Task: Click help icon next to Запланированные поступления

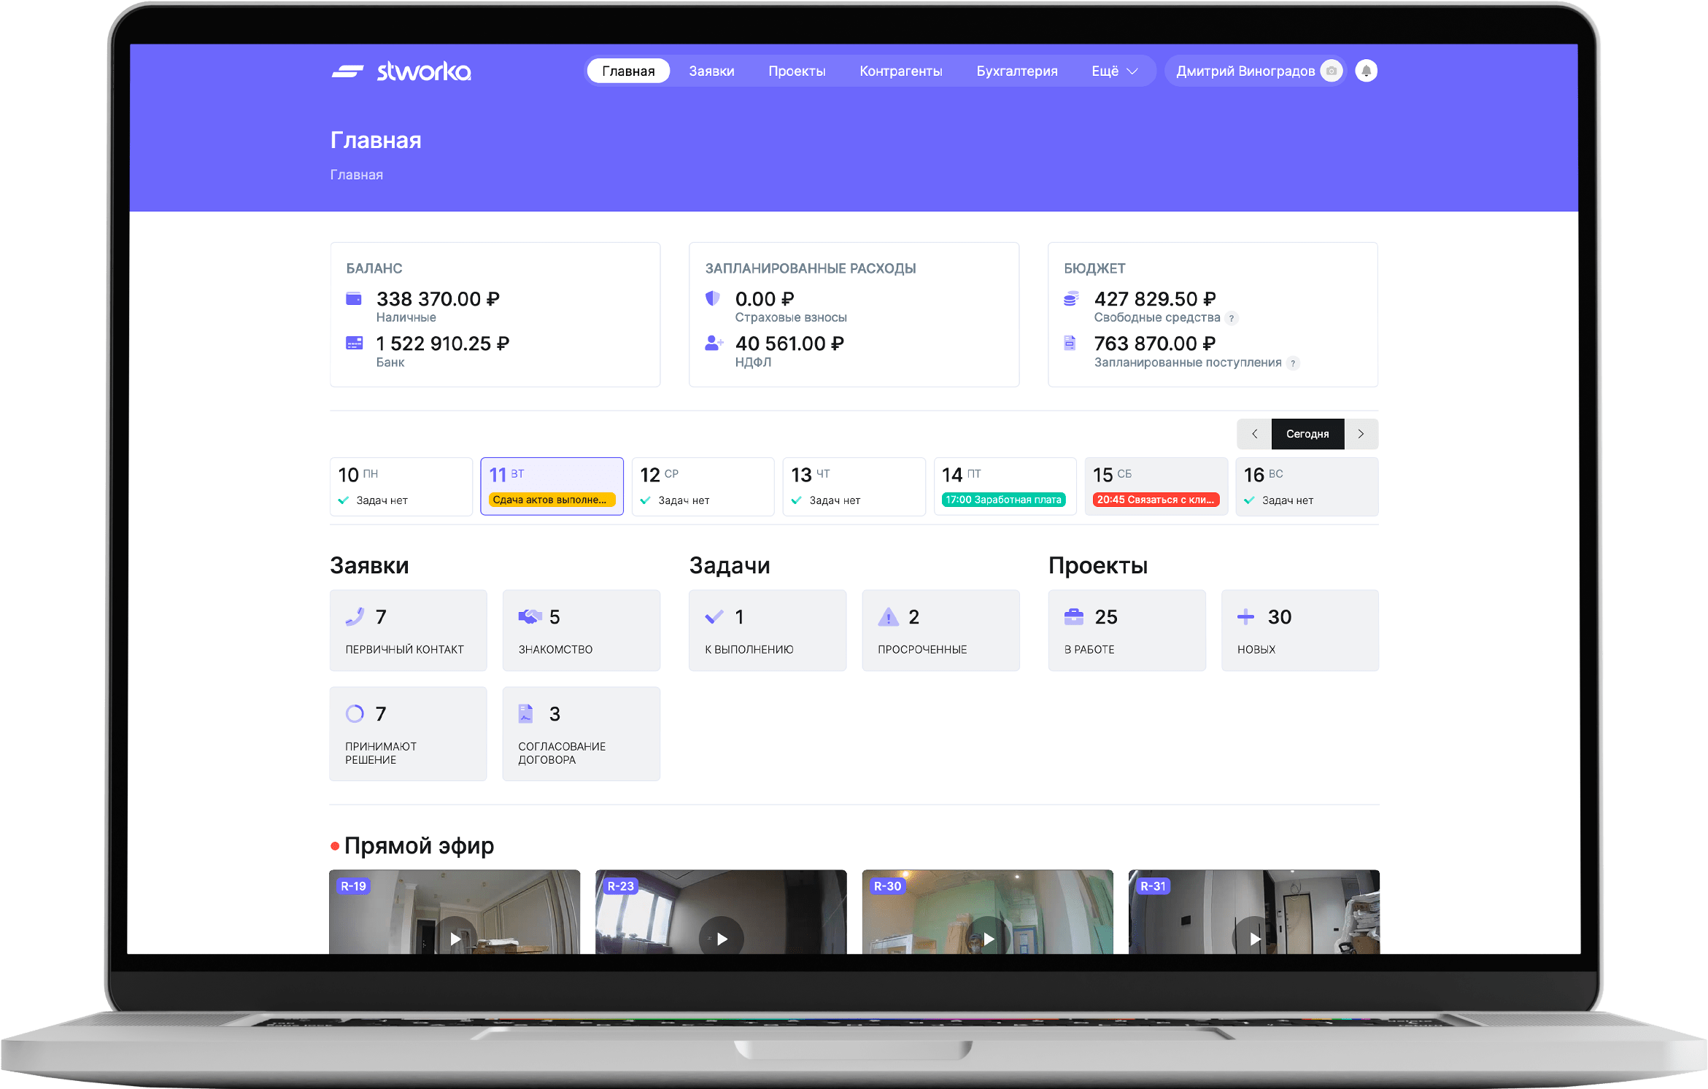Action: pos(1293,363)
